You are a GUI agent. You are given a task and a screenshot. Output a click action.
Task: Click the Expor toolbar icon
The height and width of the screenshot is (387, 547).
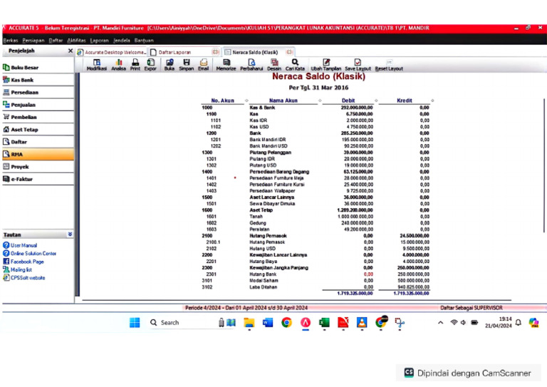[150, 65]
